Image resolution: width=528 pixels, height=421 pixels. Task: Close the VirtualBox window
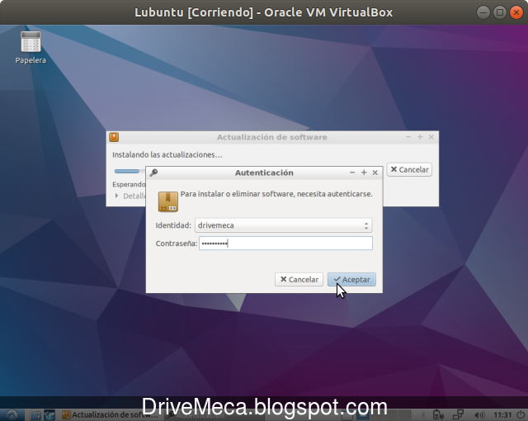click(516, 12)
